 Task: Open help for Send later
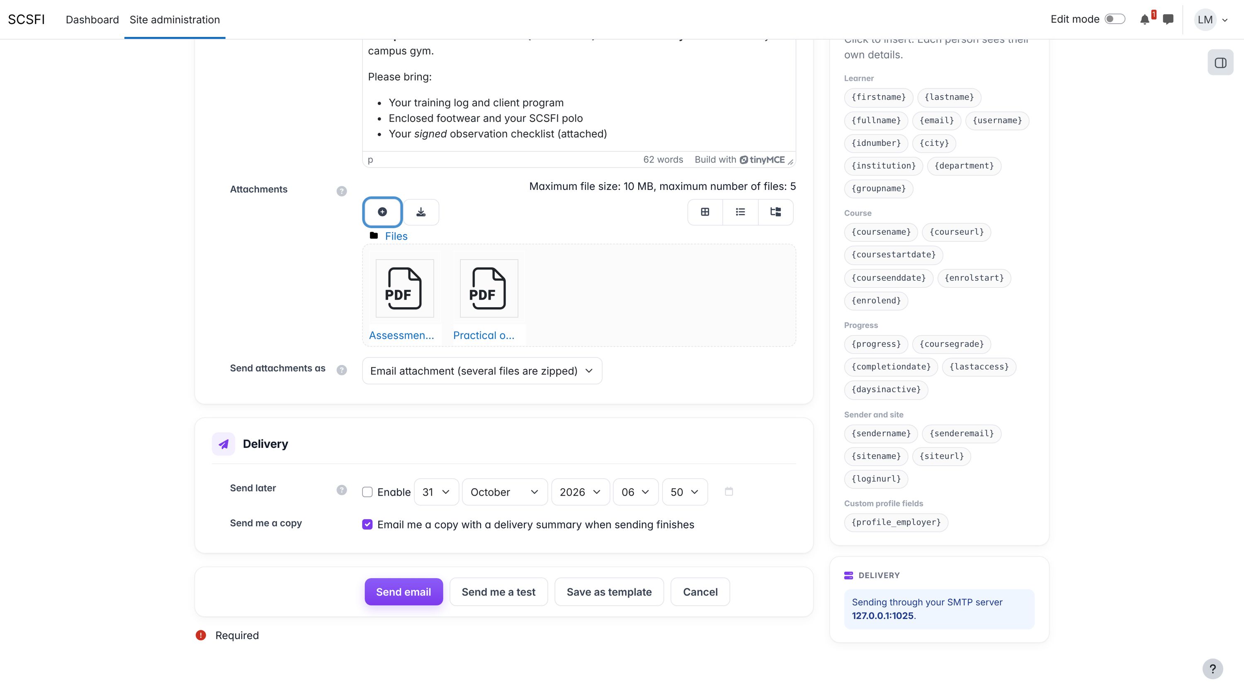tap(341, 490)
